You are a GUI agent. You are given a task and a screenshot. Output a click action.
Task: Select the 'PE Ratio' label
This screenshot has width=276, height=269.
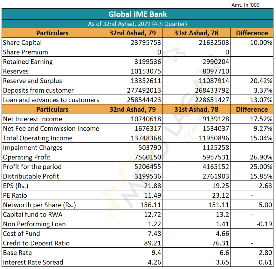(x=15, y=195)
